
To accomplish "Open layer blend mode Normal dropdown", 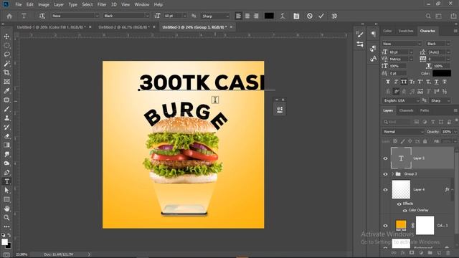I will pyautogui.click(x=403, y=132).
